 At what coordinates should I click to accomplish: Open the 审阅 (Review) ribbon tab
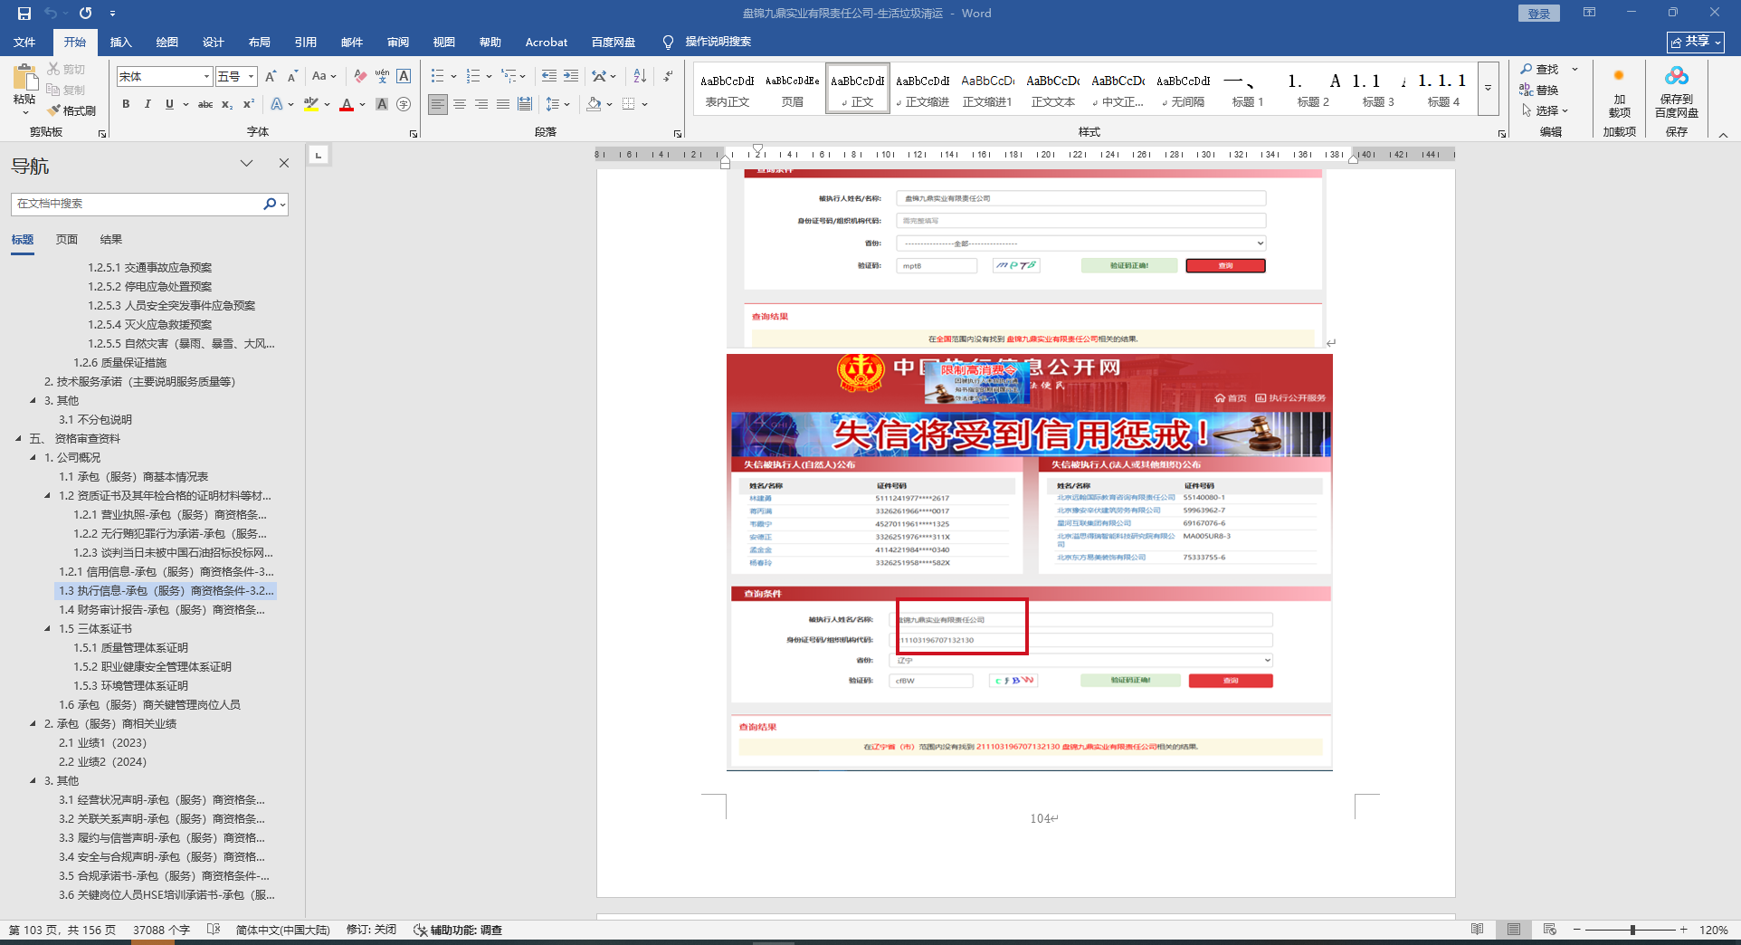click(x=398, y=42)
